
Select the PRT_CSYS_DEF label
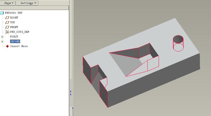20,32
